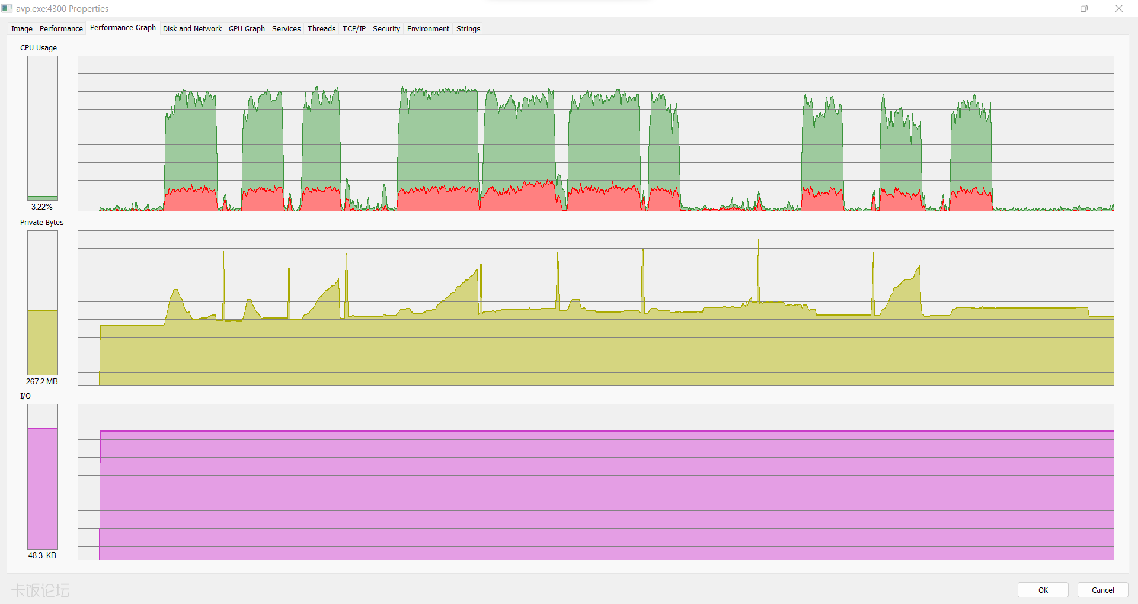The image size is (1138, 604).
Task: Click the avp.exe window title icon
Action: [7, 8]
